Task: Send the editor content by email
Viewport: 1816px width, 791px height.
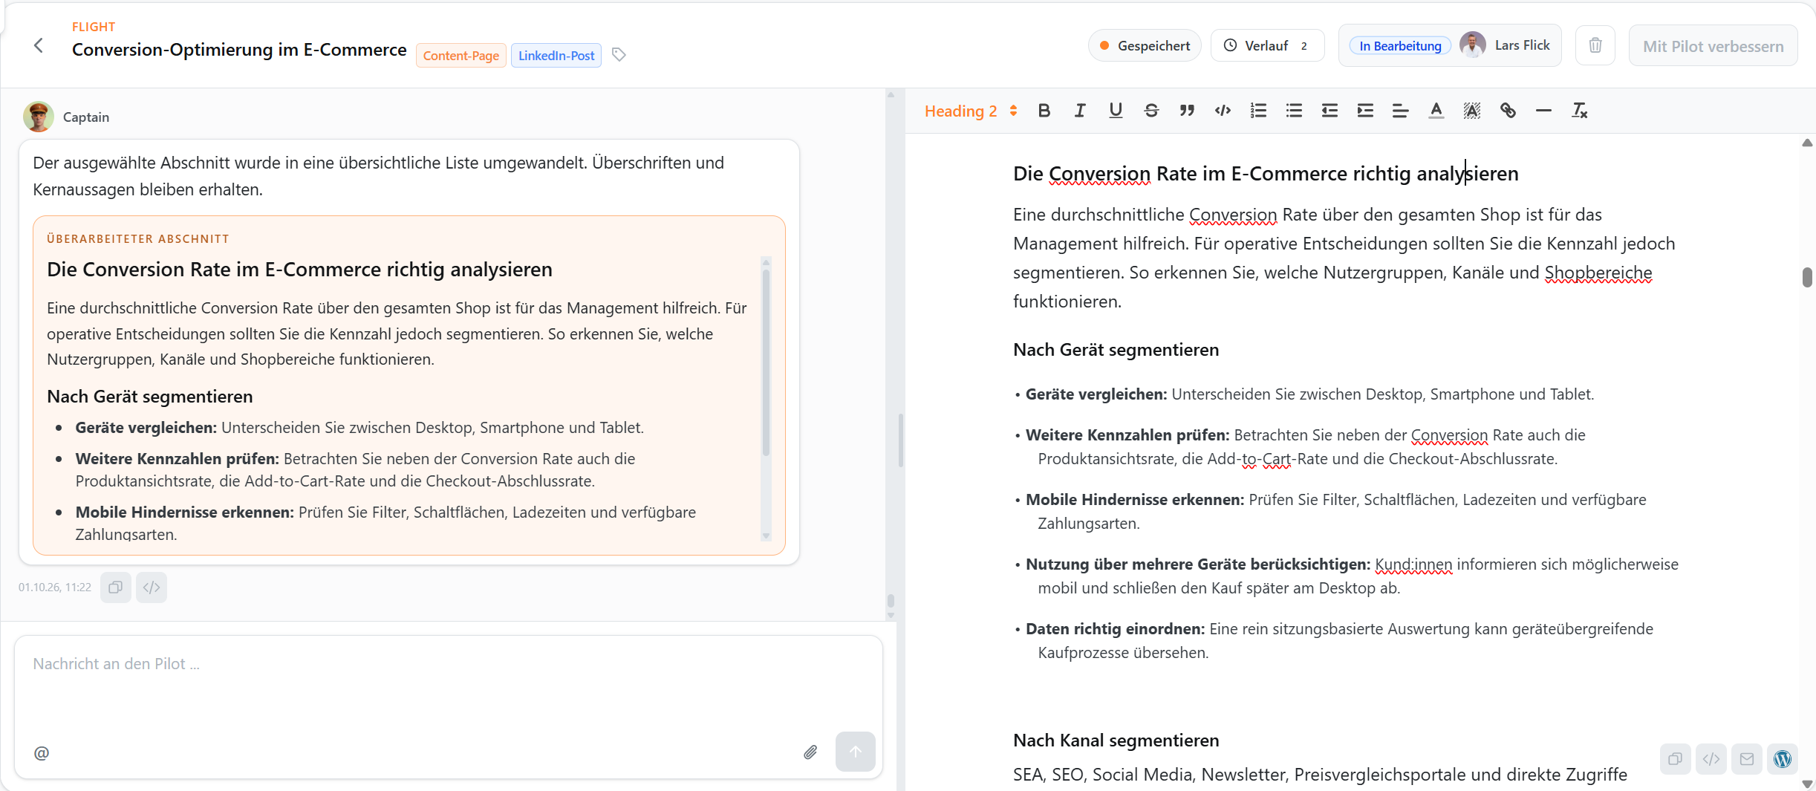Action: [1747, 759]
